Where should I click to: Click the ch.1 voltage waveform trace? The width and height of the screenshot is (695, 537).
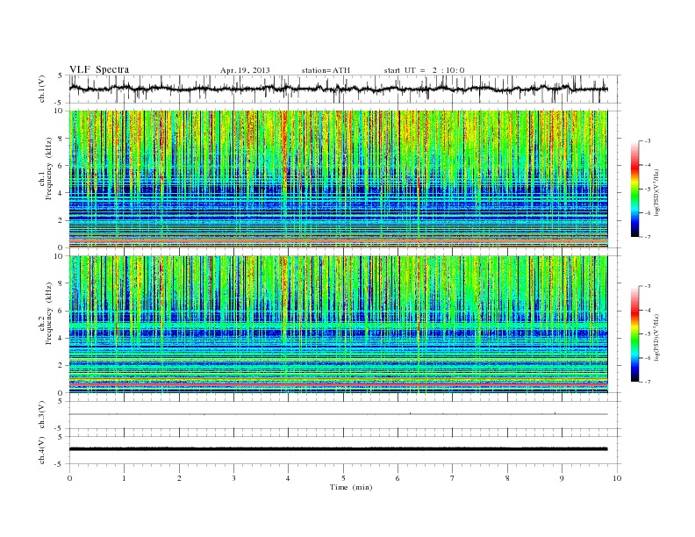click(338, 89)
